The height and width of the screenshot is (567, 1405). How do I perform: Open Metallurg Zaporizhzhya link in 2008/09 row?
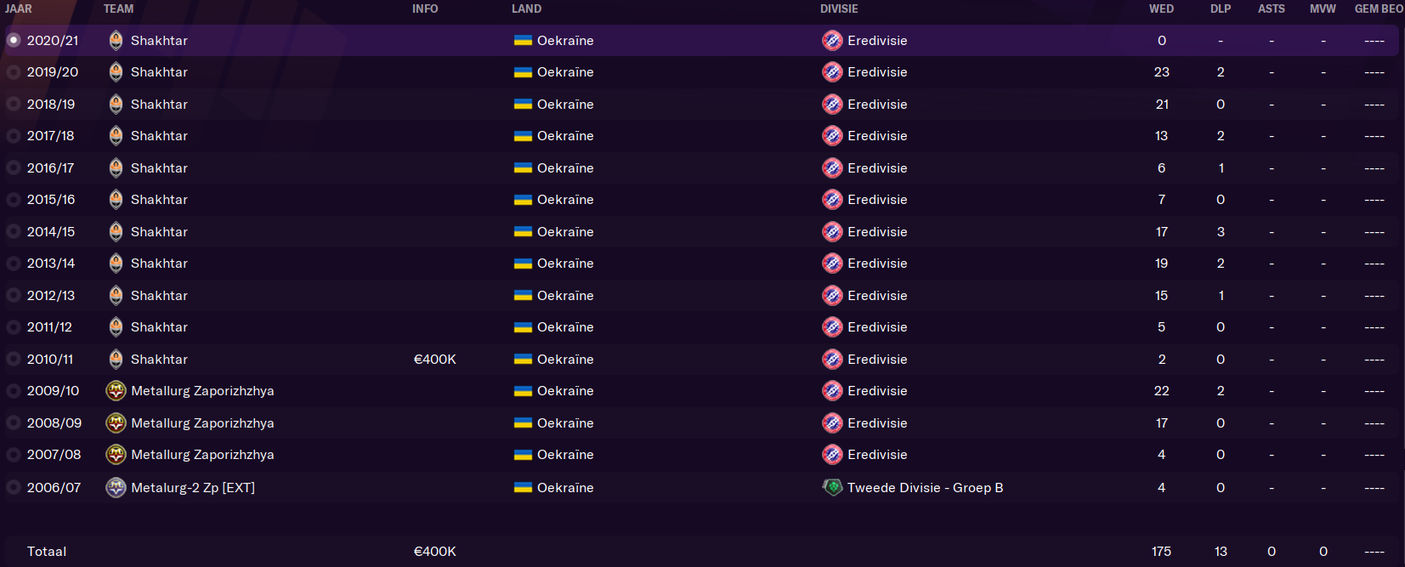(x=202, y=423)
